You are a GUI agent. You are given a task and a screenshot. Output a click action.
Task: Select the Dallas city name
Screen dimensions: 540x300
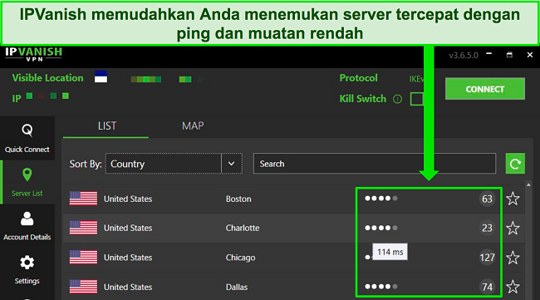(237, 287)
